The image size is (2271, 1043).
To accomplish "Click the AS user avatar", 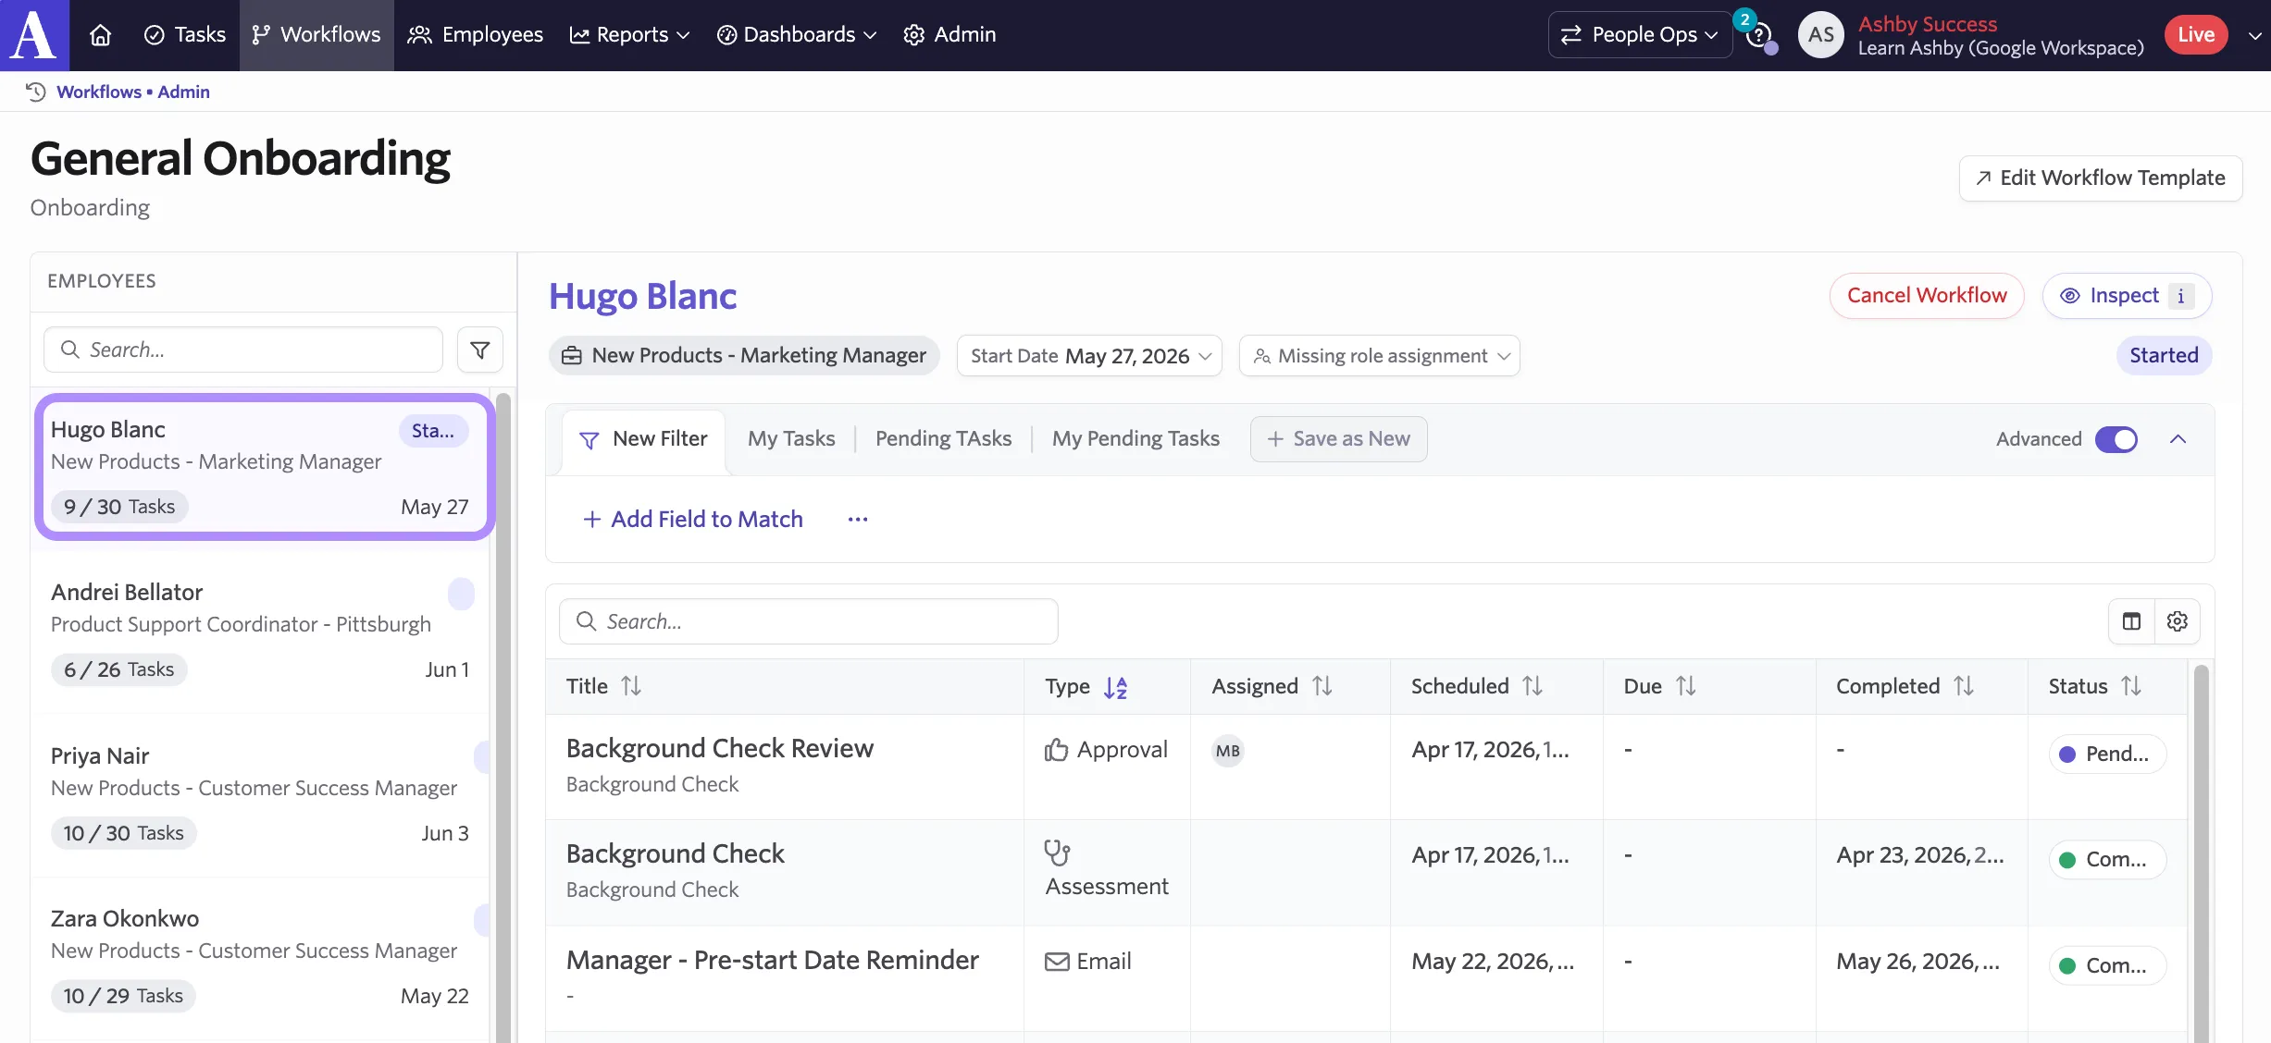I will [1820, 35].
